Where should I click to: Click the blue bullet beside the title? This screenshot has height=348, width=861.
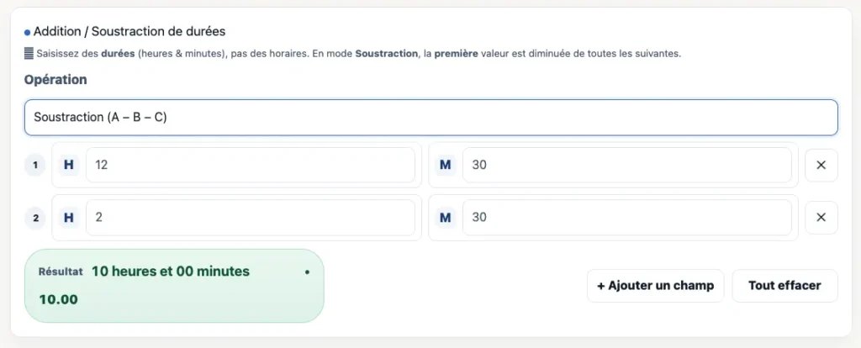27,33
